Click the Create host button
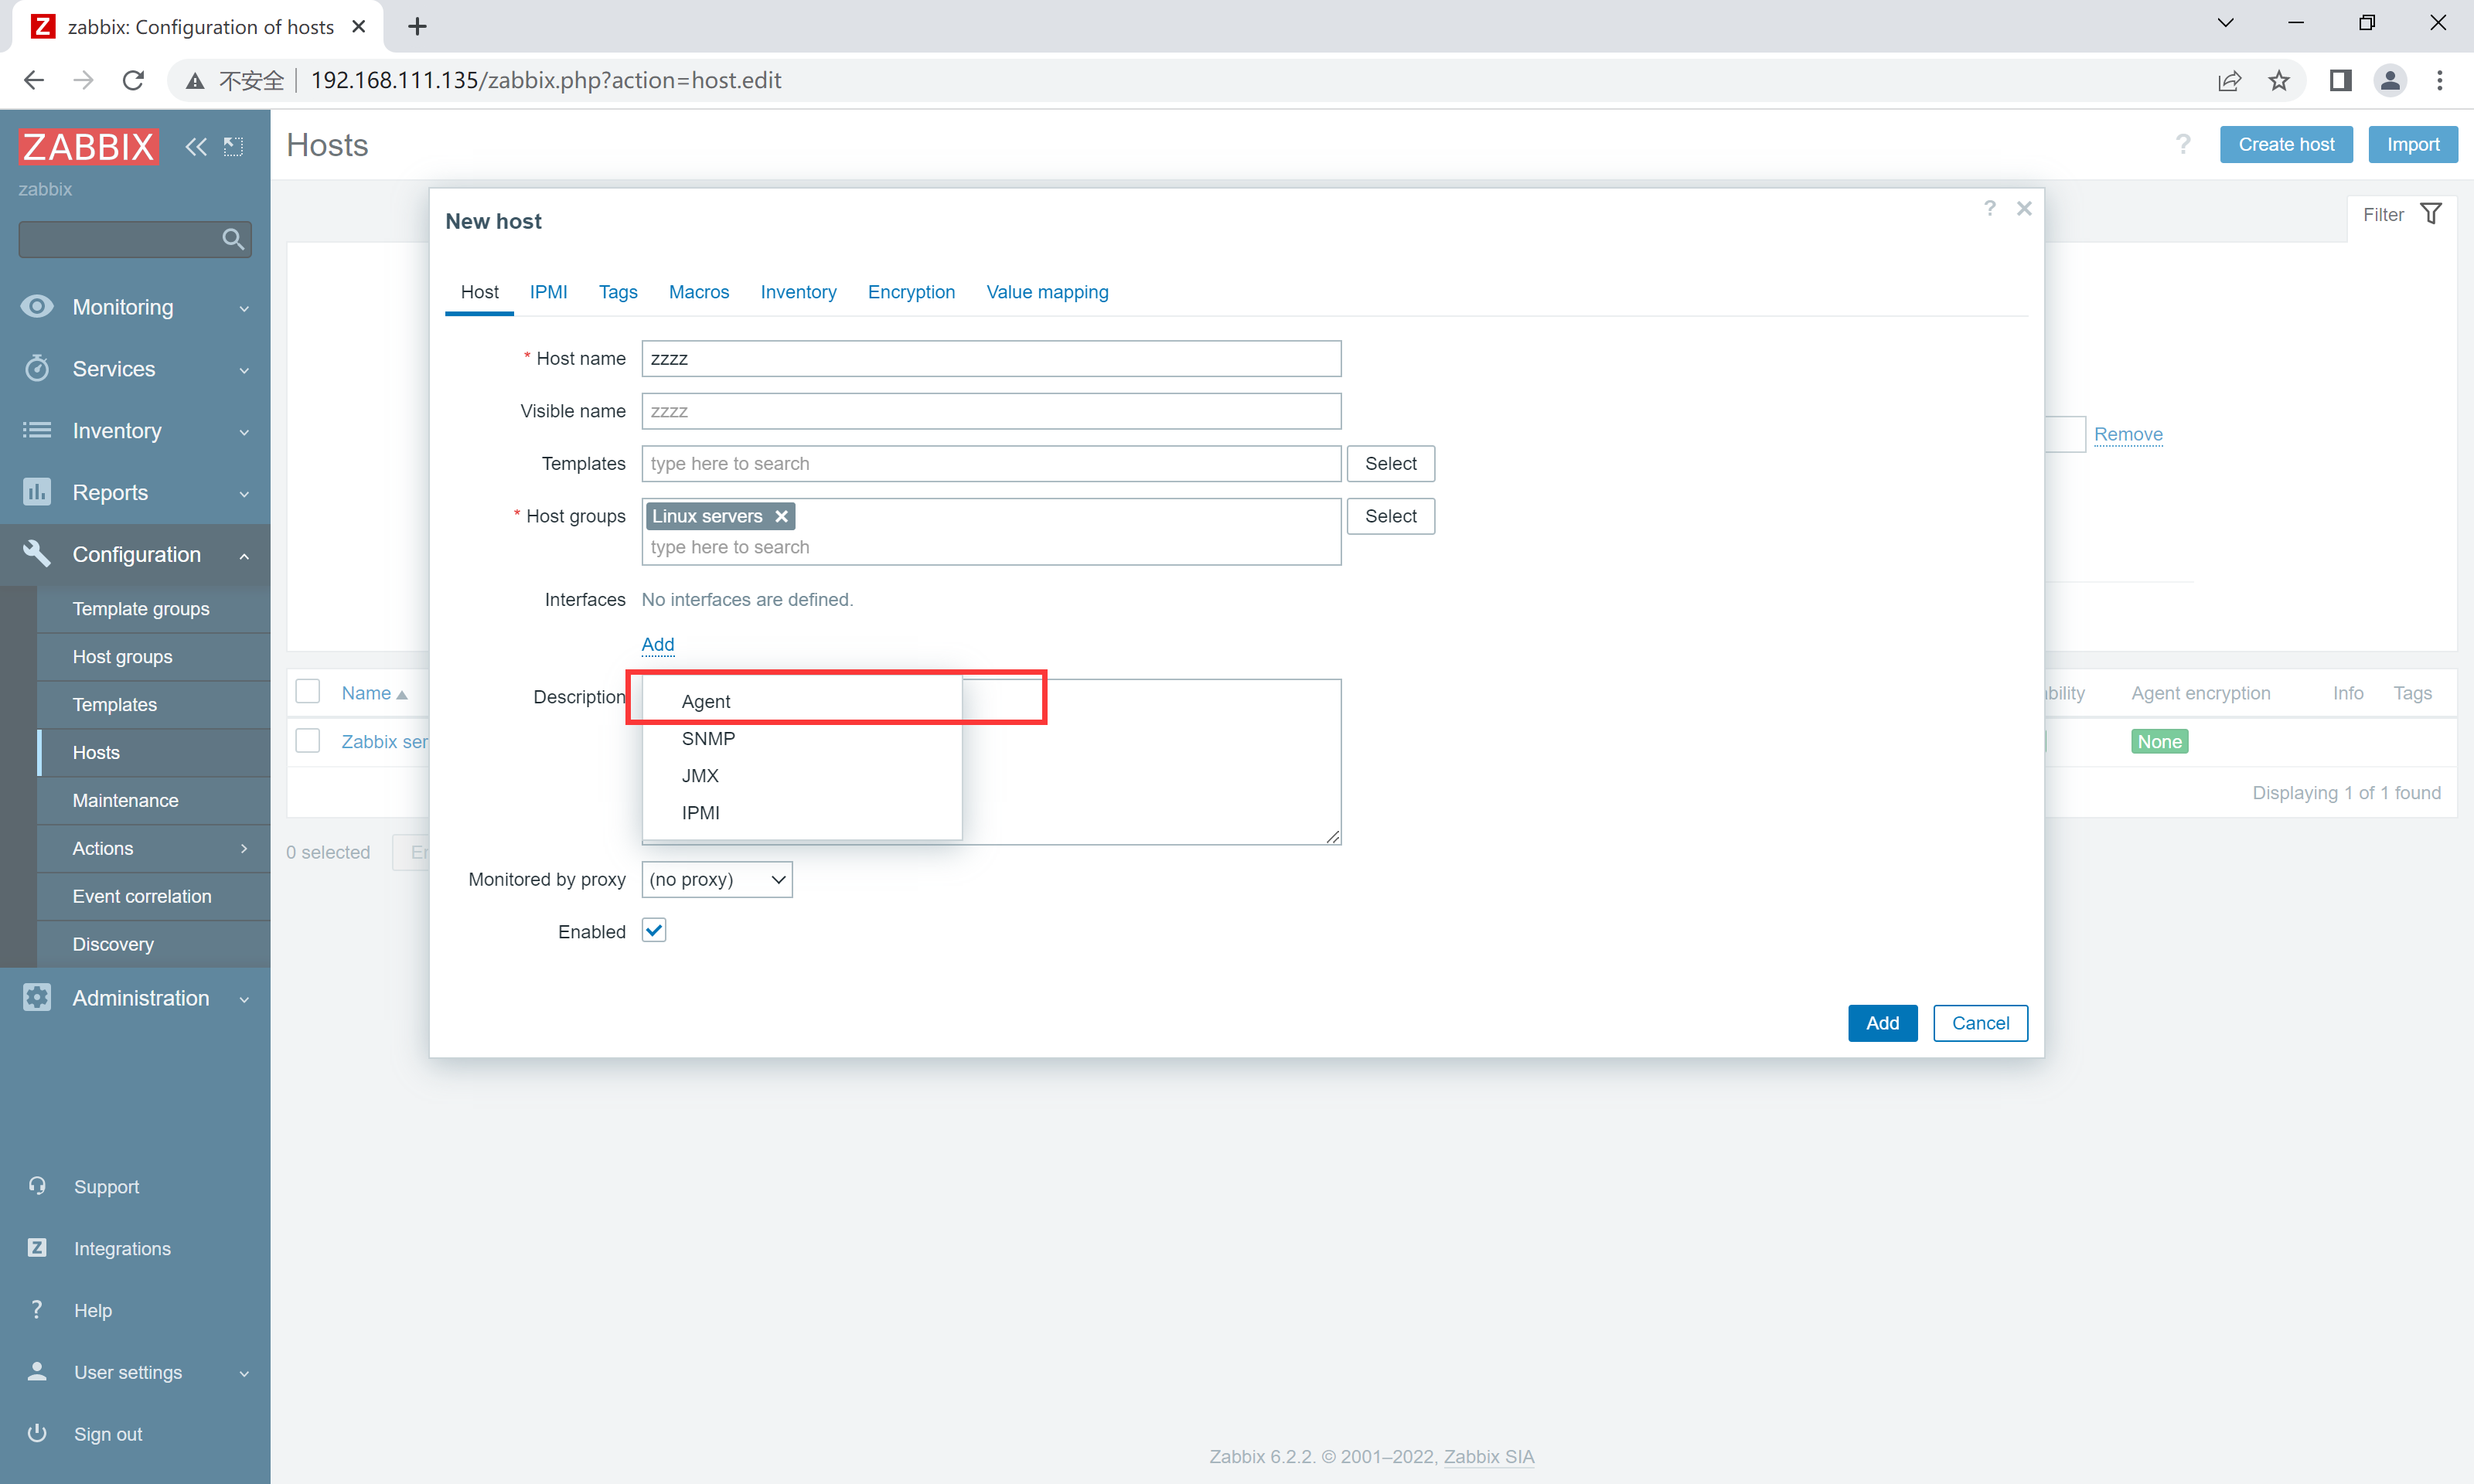Viewport: 2474px width, 1484px height. (2286, 145)
